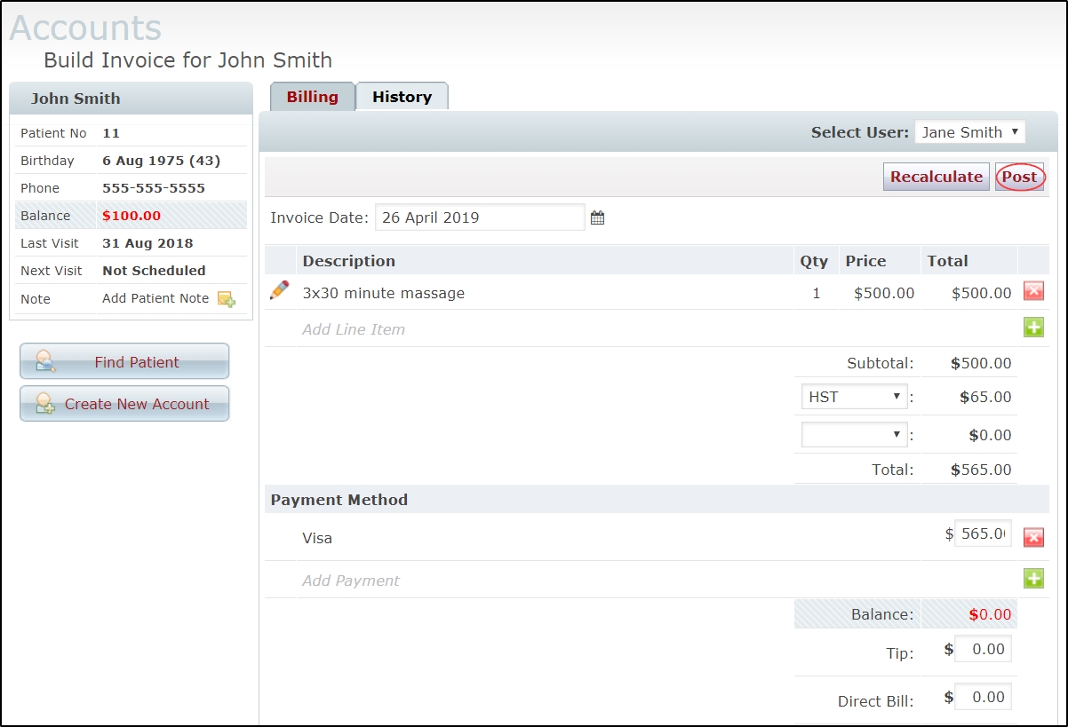Click the second tax amount $0.00
The height and width of the screenshot is (727, 1068).
[990, 435]
